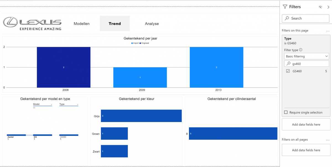This screenshot has height=167, width=332.
Task: Remove the Type level in decomposition tree
Action: click(77, 104)
